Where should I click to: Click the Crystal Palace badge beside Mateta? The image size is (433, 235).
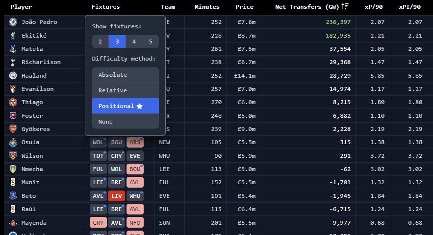[13, 49]
